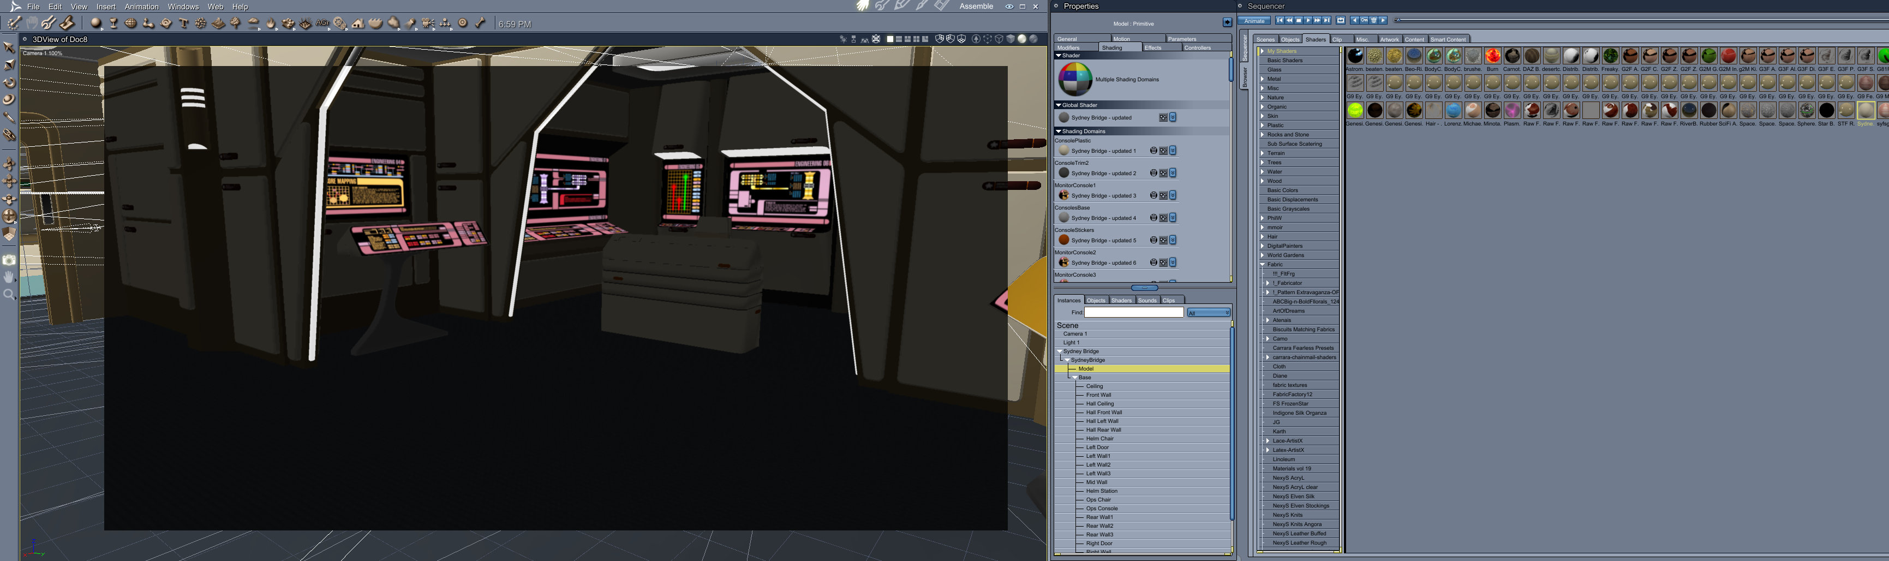This screenshot has height=561, width=1889.
Task: Click the target helper circle toolbar icon
Action: (463, 23)
